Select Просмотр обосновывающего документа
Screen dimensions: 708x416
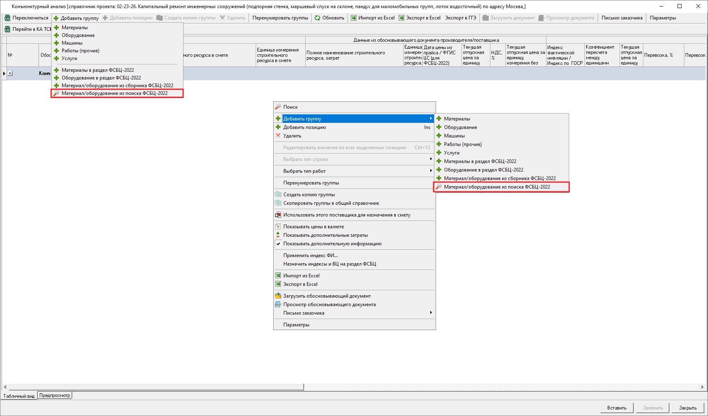354,304
